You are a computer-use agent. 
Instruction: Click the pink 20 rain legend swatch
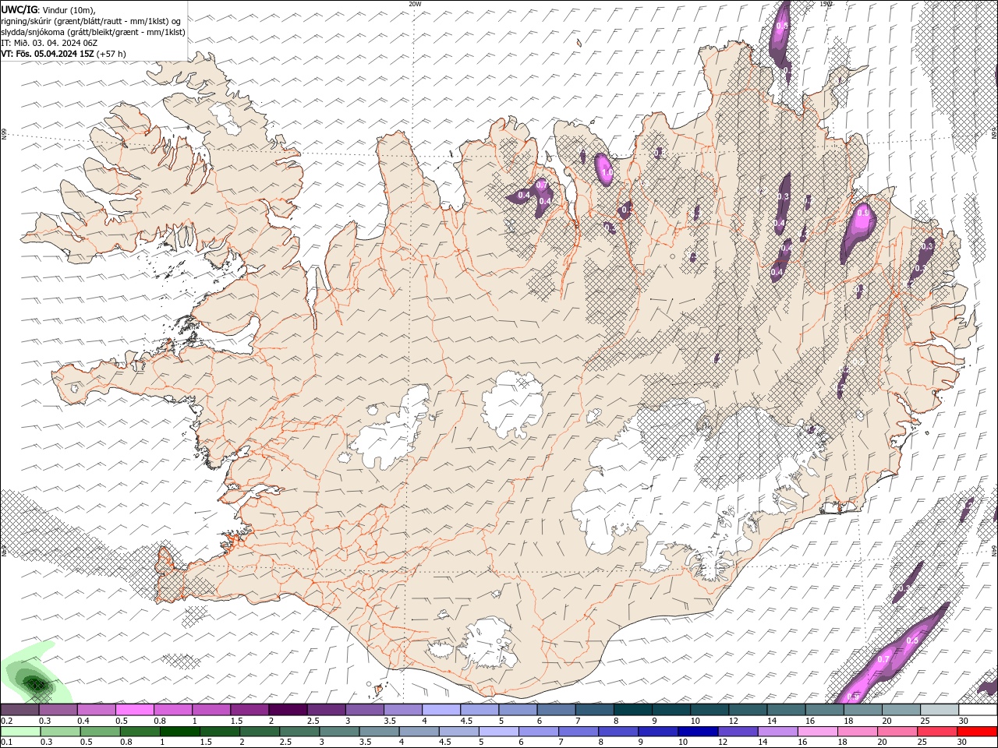click(897, 732)
